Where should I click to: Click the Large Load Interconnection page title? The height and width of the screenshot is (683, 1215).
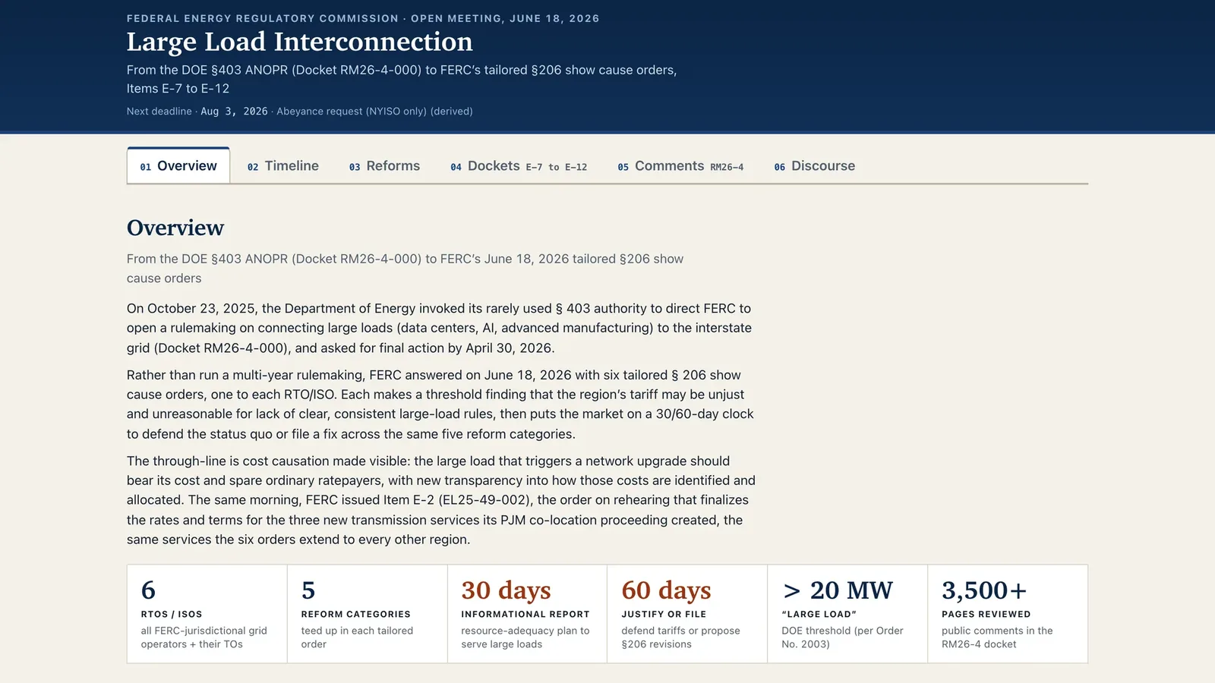click(299, 42)
